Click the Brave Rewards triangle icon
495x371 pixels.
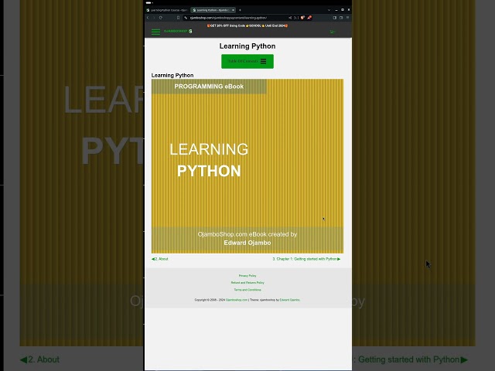click(x=309, y=18)
